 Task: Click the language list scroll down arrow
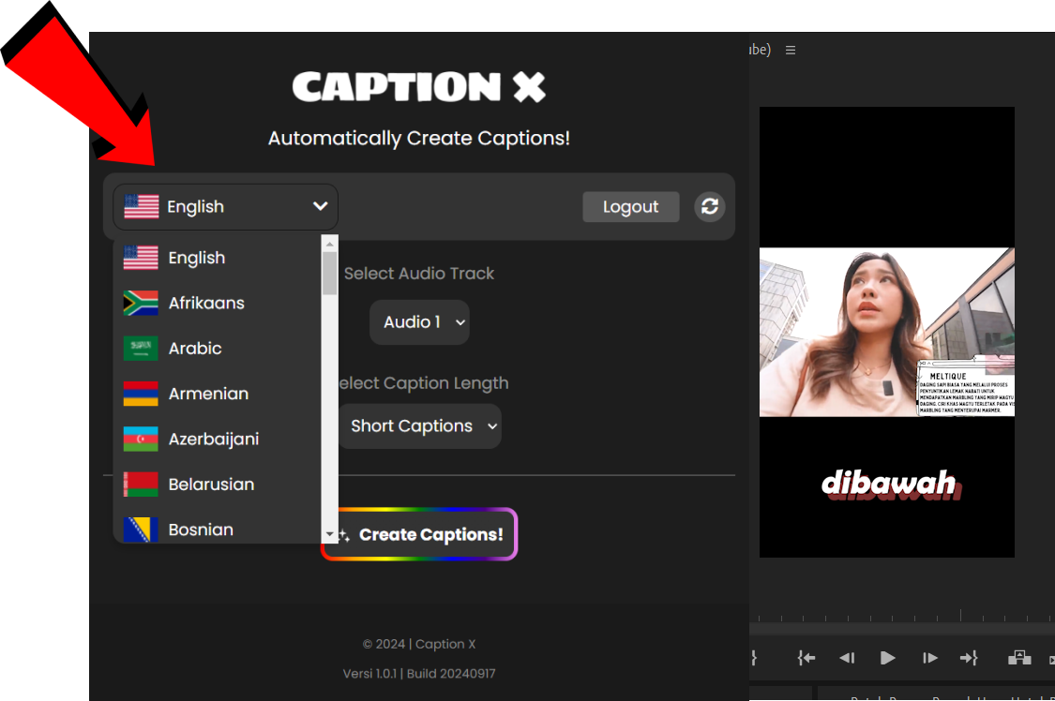pos(329,534)
